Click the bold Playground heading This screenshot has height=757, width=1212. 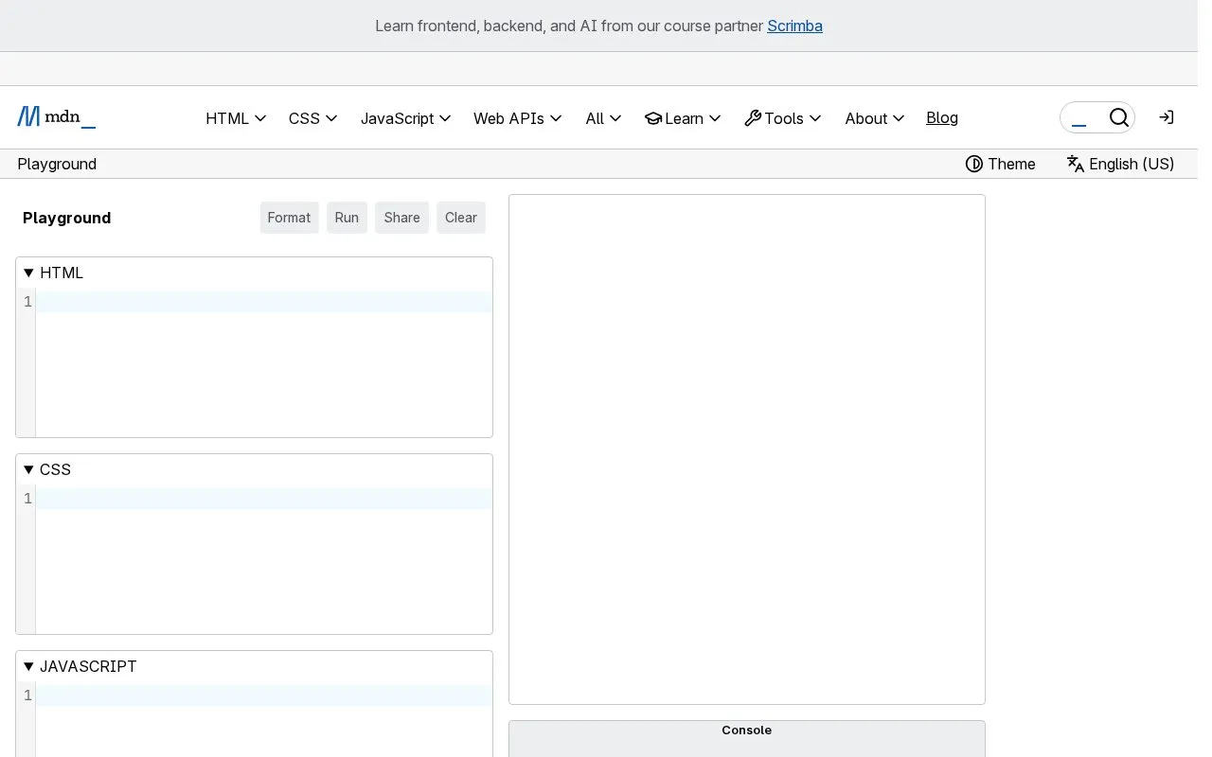click(x=67, y=218)
